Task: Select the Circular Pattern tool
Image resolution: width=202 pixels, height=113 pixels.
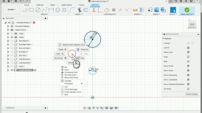Action: coord(58,10)
